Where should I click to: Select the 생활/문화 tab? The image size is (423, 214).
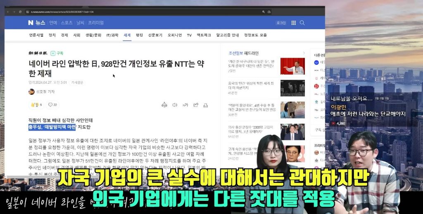93,35
